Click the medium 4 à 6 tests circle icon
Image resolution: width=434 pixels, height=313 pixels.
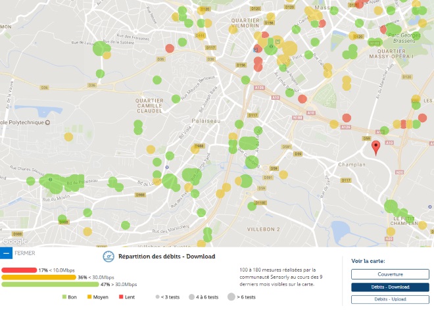click(x=191, y=297)
